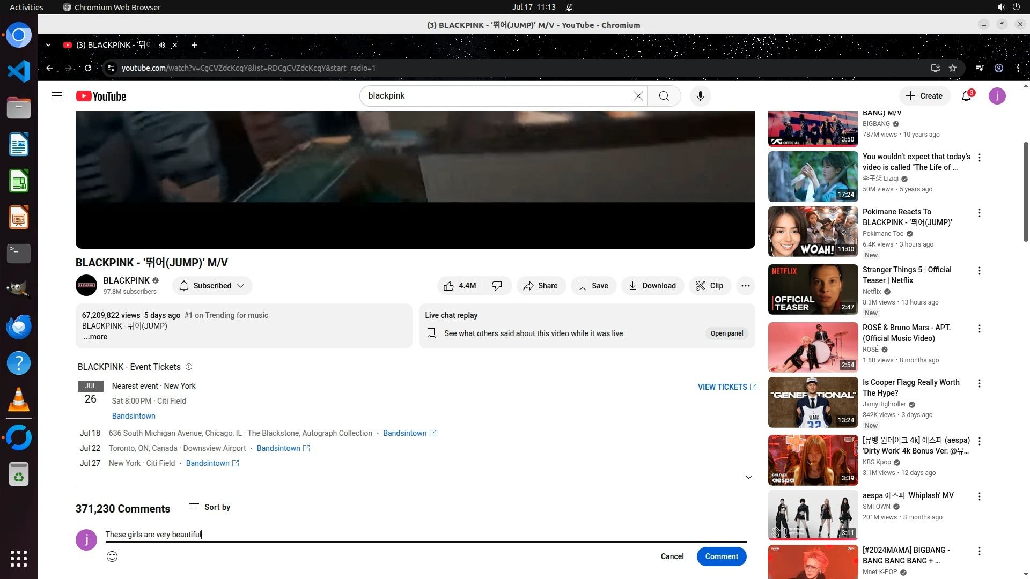Open the YouTube notifications bell
This screenshot has width=1030, height=579.
coord(966,96)
